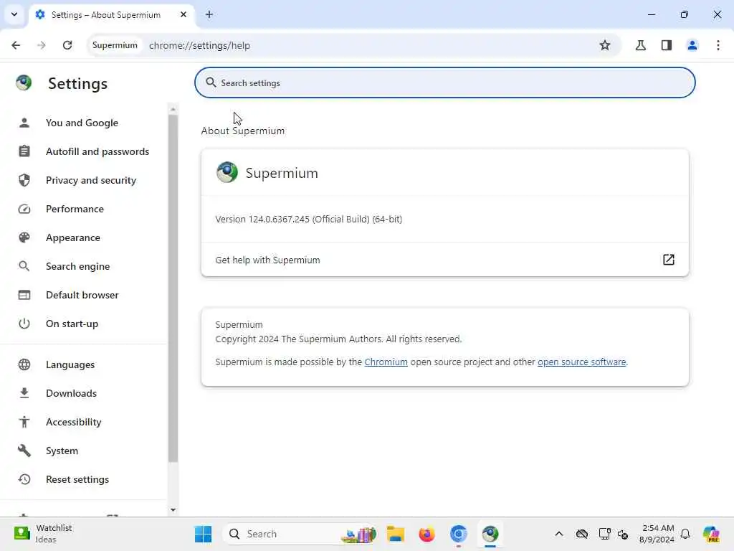Click the clipboard icon beside Autofill and passwords

tap(24, 151)
